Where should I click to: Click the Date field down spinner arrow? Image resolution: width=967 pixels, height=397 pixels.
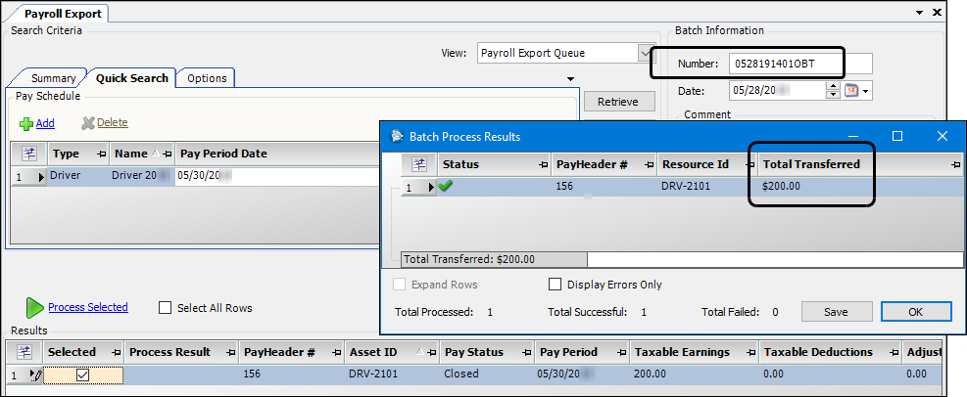tap(833, 94)
